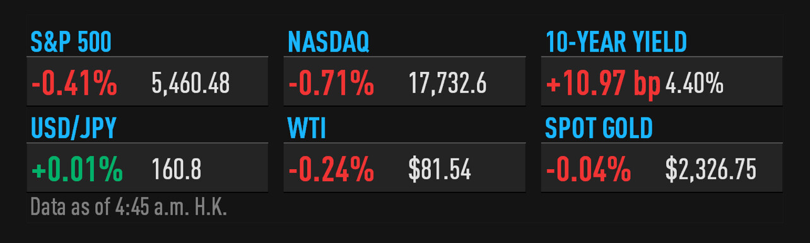Screen dimensions: 810x243
Task: Select the NASDAQ -0.71% change value
Action: 331,83
